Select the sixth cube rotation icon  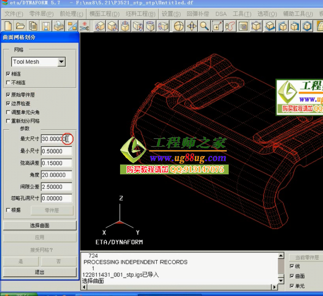[163, 26]
